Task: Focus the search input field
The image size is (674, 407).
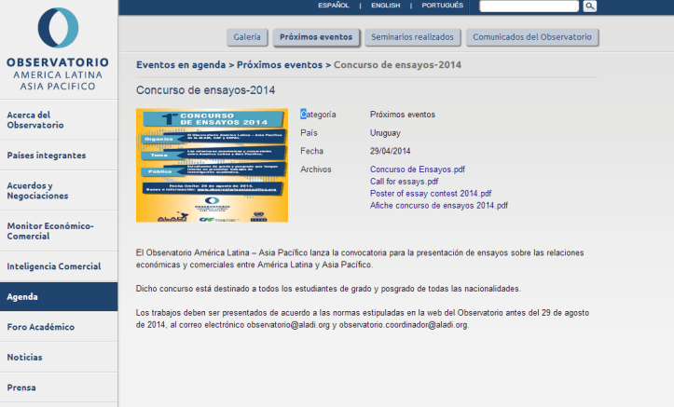Action: [530, 6]
